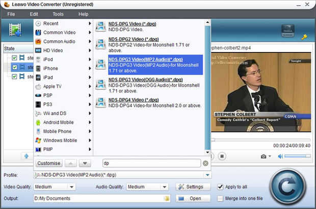
Task: Click the Apple TV category icon
Action: point(38,87)
